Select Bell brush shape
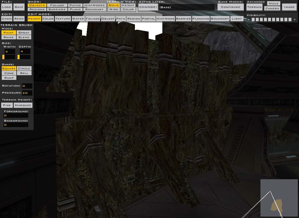 click(x=24, y=73)
